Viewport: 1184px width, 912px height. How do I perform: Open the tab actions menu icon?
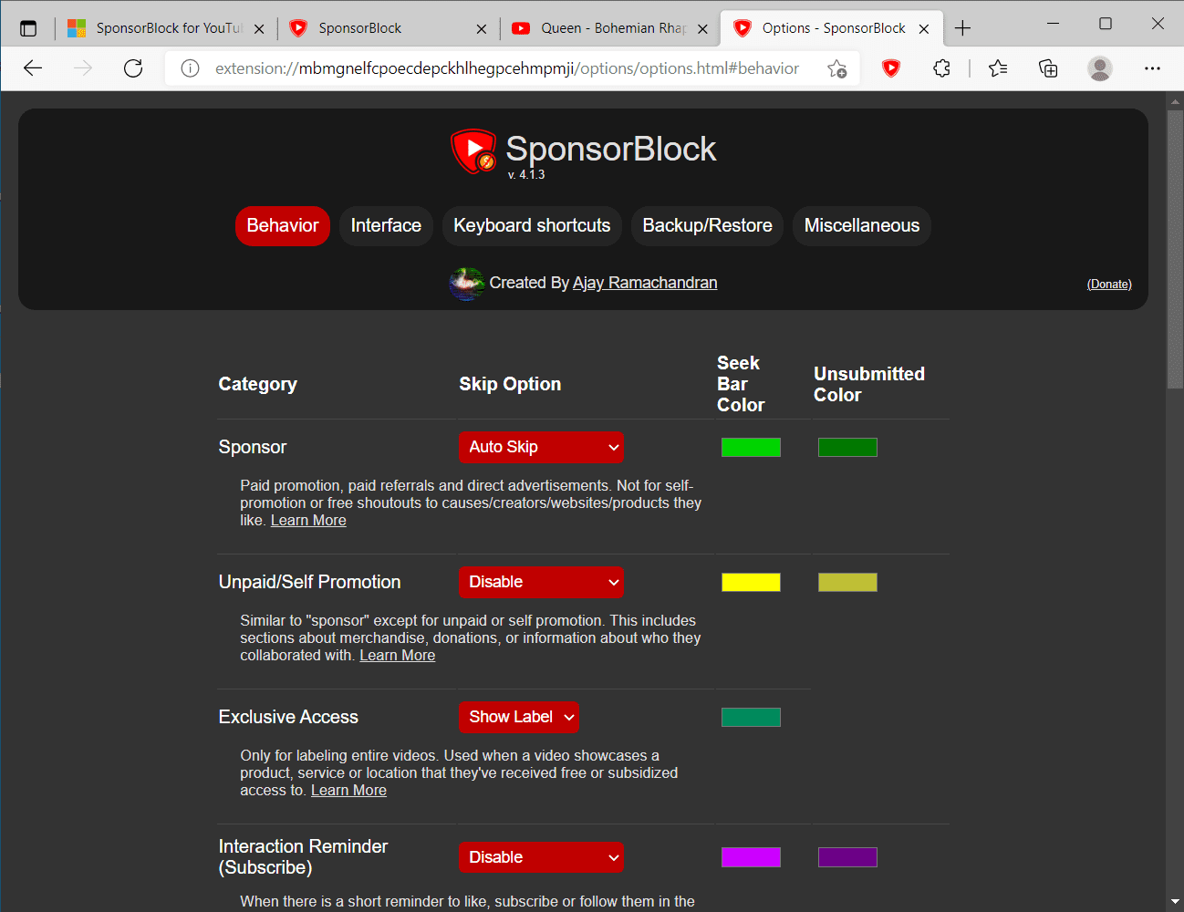click(x=28, y=28)
